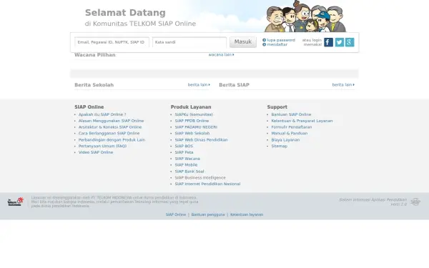Open Formulir Pendaftaran link
This screenshot has height=268, width=429.
pyautogui.click(x=292, y=127)
